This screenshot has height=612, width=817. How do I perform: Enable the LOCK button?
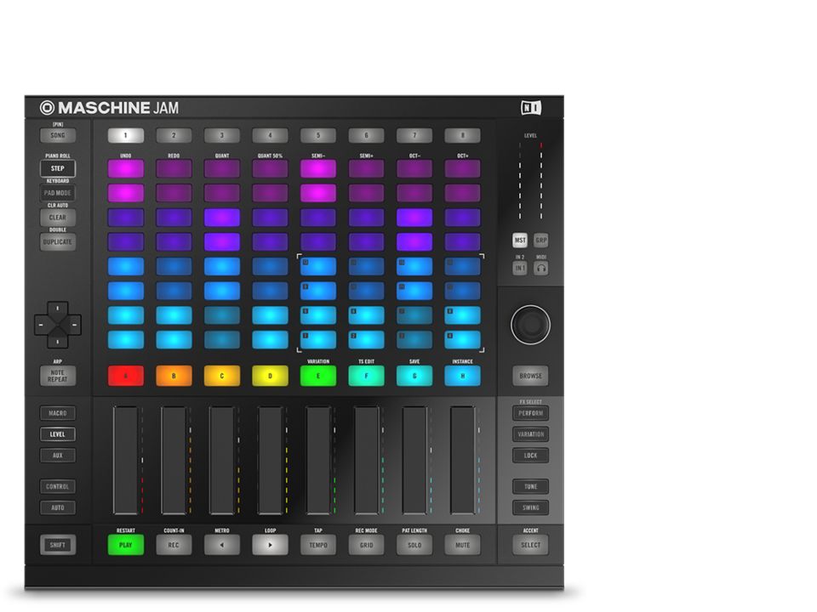[x=530, y=456]
